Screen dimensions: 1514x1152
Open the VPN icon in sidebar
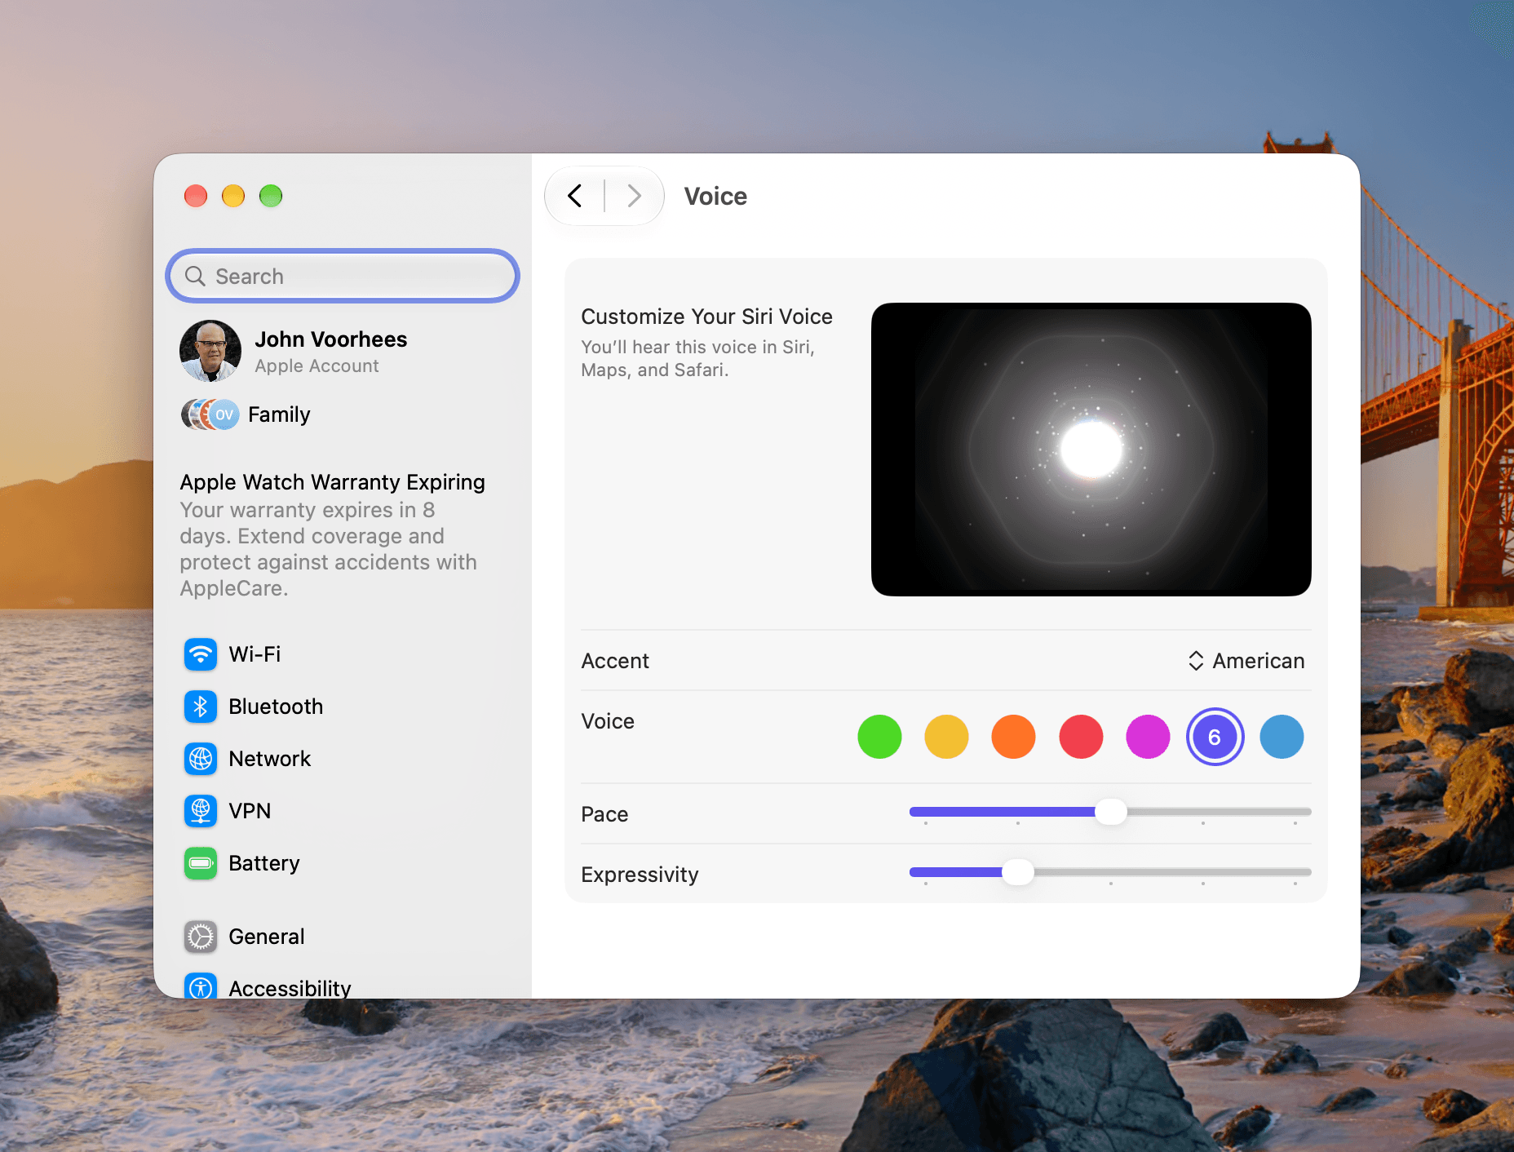[x=201, y=811]
